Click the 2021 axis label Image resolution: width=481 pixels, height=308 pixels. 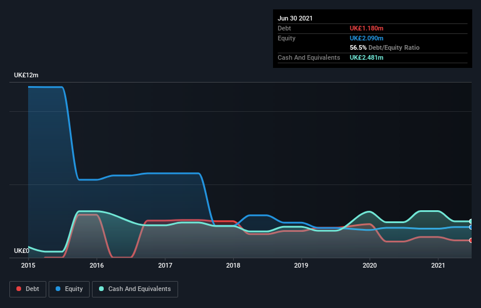coord(438,265)
